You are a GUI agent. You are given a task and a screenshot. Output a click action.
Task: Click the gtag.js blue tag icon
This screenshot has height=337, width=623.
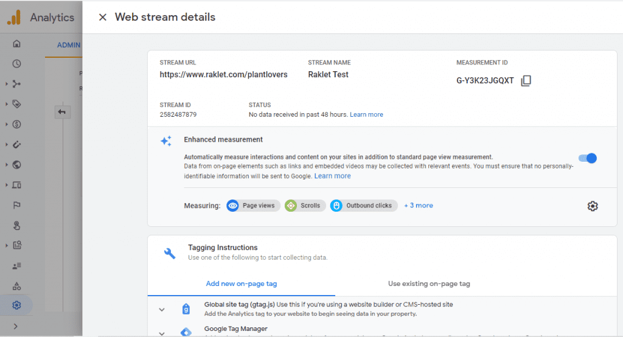[186, 309]
